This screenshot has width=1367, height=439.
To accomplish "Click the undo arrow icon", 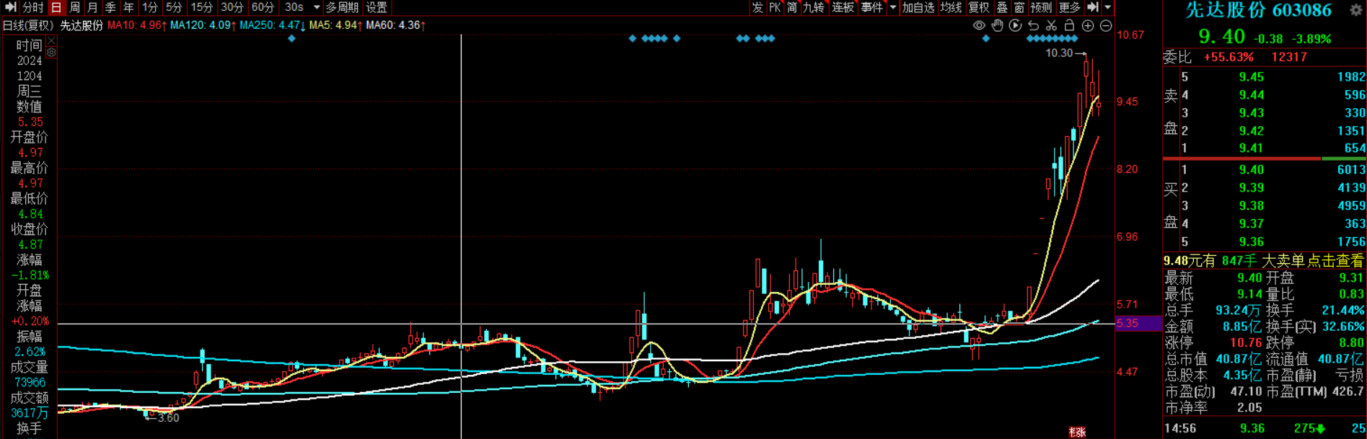I will click(1033, 25).
